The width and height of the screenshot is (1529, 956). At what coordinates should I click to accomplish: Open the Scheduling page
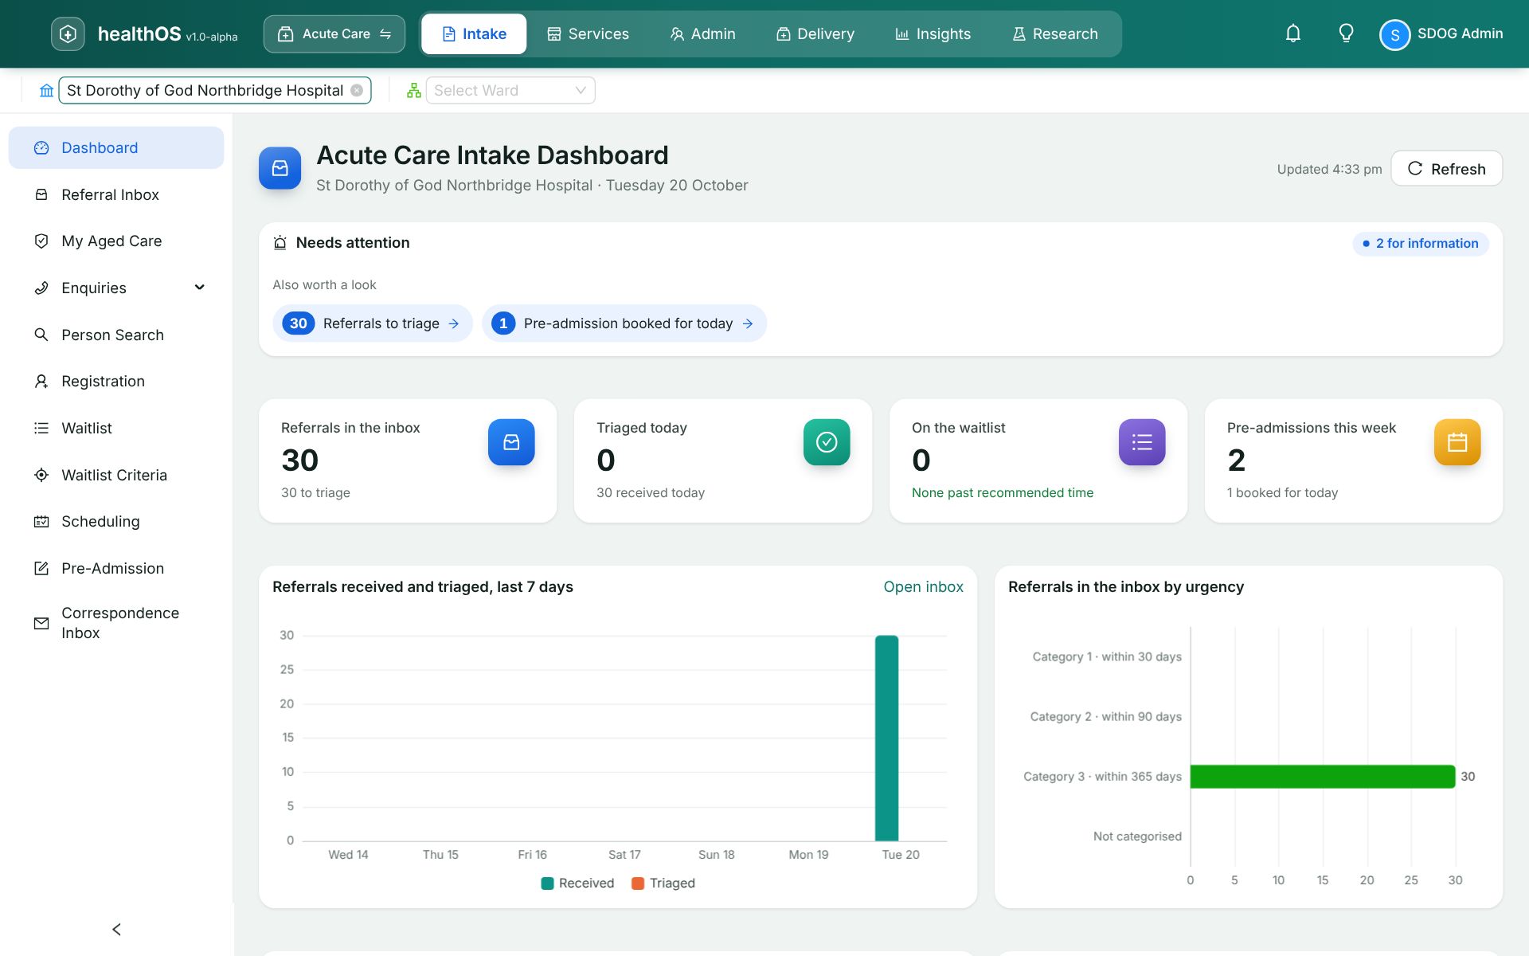pyautogui.click(x=116, y=522)
